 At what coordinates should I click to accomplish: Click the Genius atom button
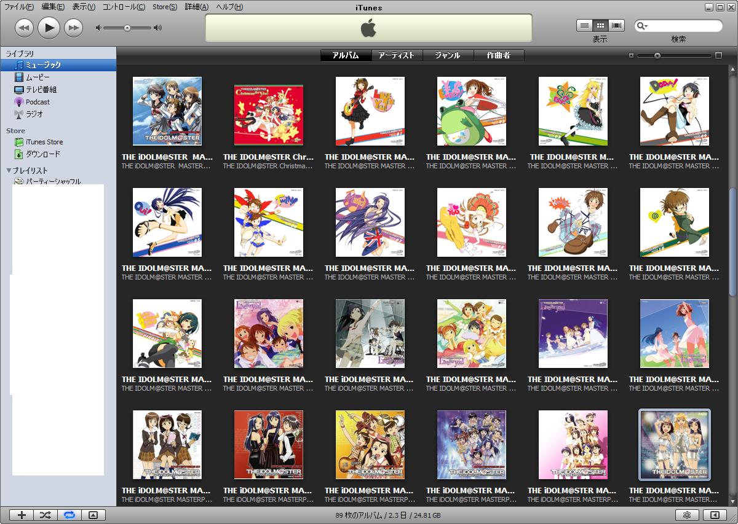pyautogui.click(x=687, y=515)
